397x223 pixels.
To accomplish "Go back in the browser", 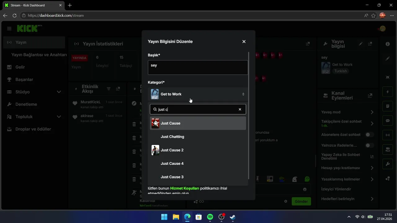I will [x=5, y=15].
